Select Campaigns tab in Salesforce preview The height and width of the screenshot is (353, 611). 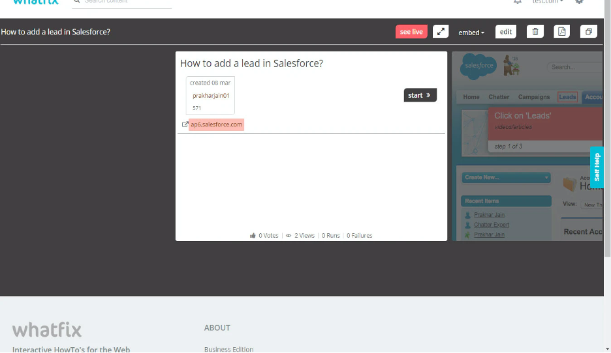tap(534, 97)
